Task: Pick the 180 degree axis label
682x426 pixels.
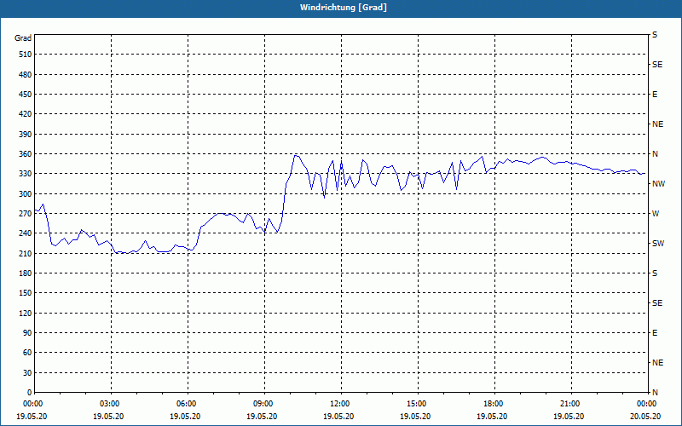Action: [26, 273]
